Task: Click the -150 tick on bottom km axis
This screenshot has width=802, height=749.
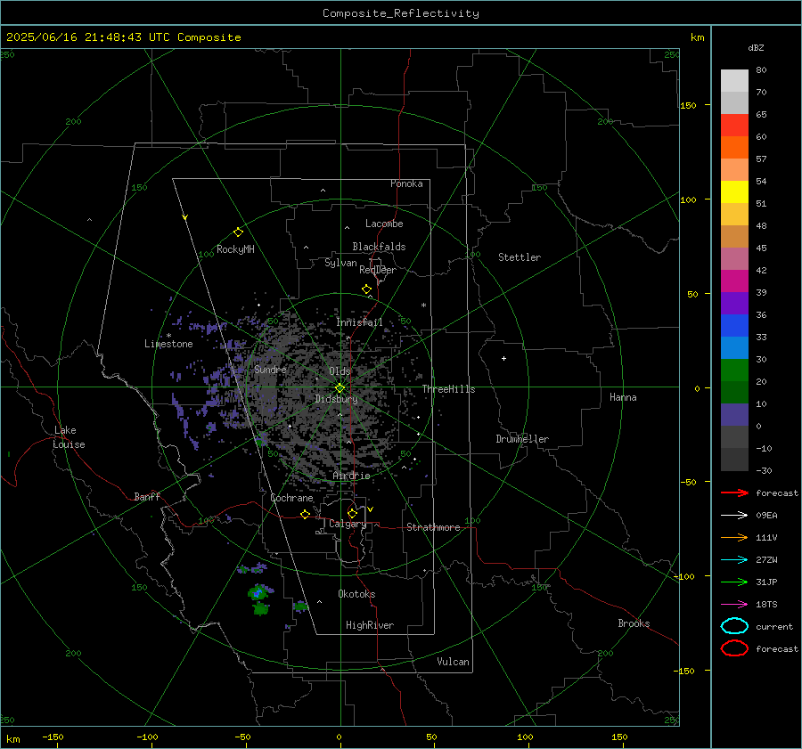Action: pyautogui.click(x=53, y=737)
